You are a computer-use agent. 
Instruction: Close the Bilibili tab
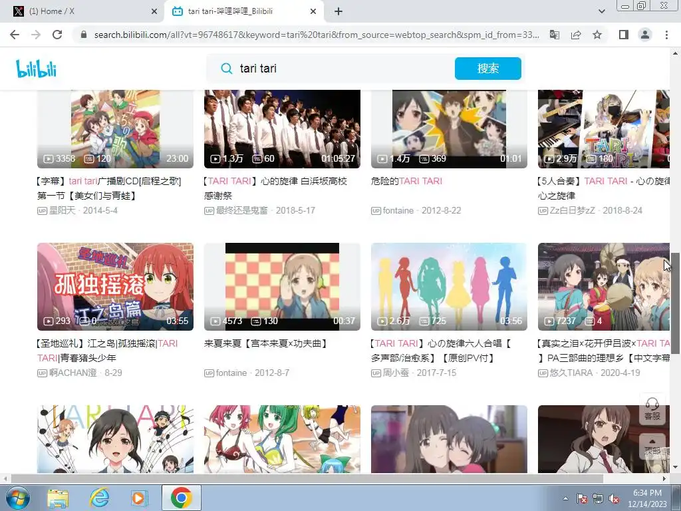pyautogui.click(x=313, y=12)
